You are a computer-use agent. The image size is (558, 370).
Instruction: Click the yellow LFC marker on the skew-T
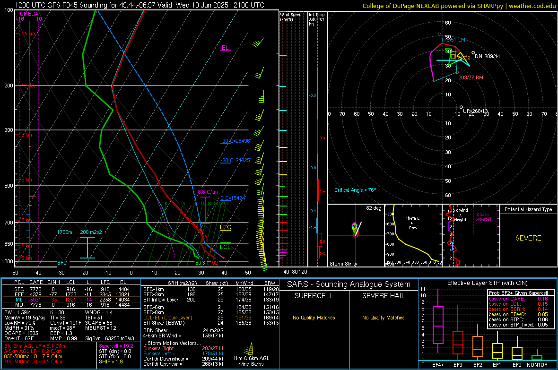tap(225, 227)
